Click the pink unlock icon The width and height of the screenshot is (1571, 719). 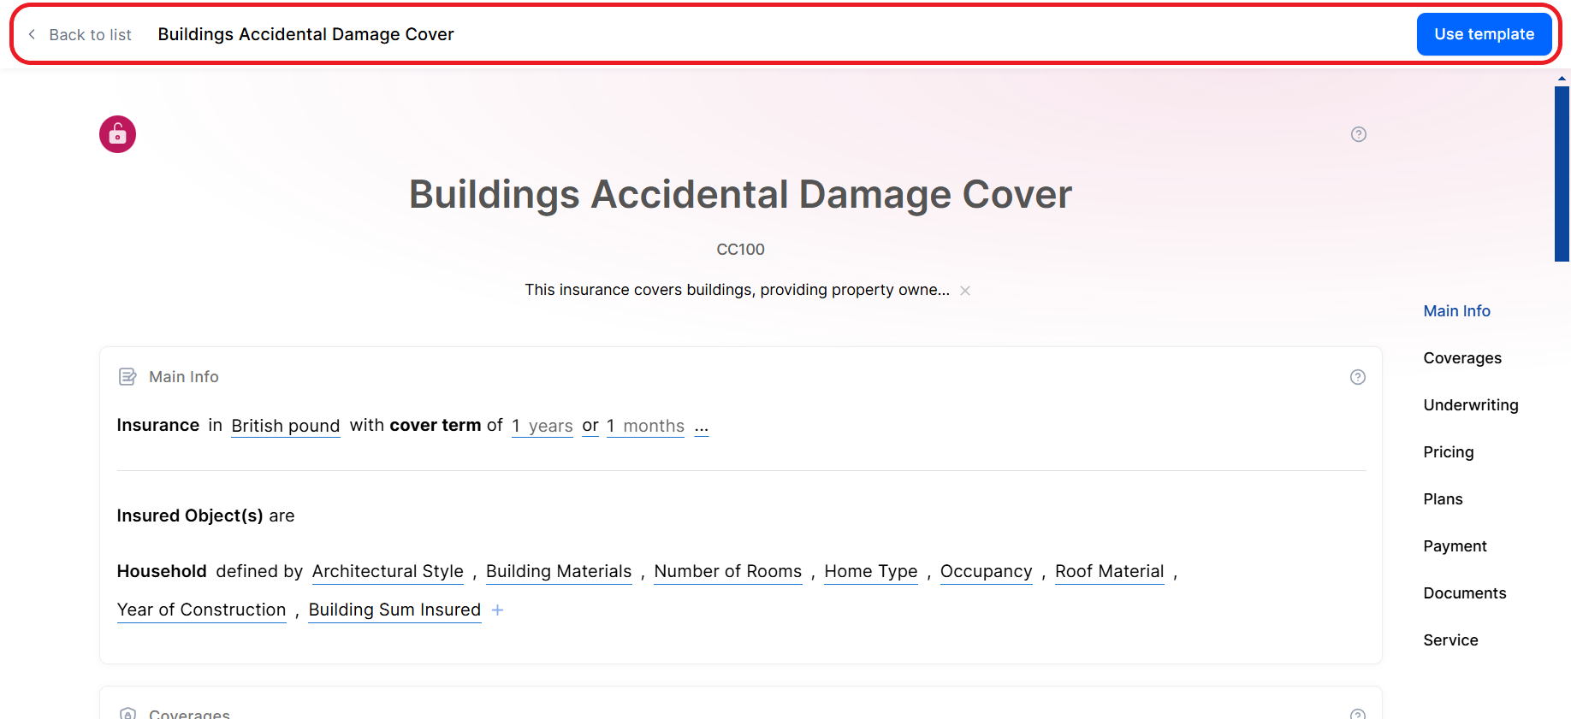(117, 134)
